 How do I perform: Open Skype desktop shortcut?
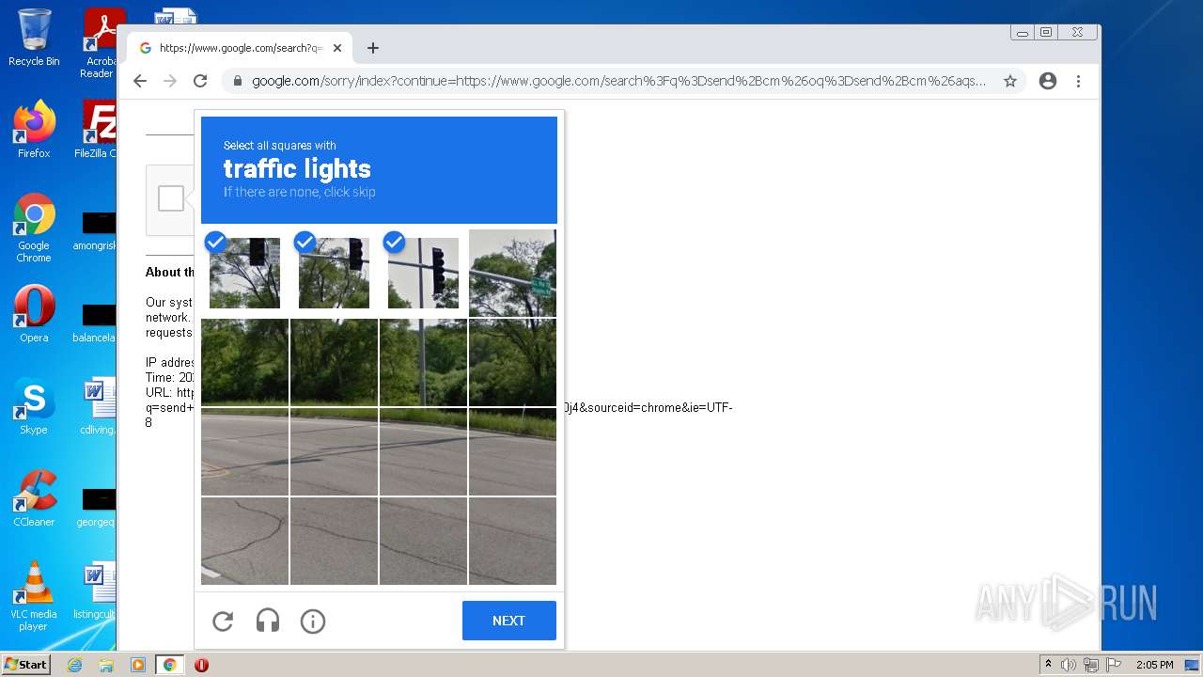click(x=34, y=406)
